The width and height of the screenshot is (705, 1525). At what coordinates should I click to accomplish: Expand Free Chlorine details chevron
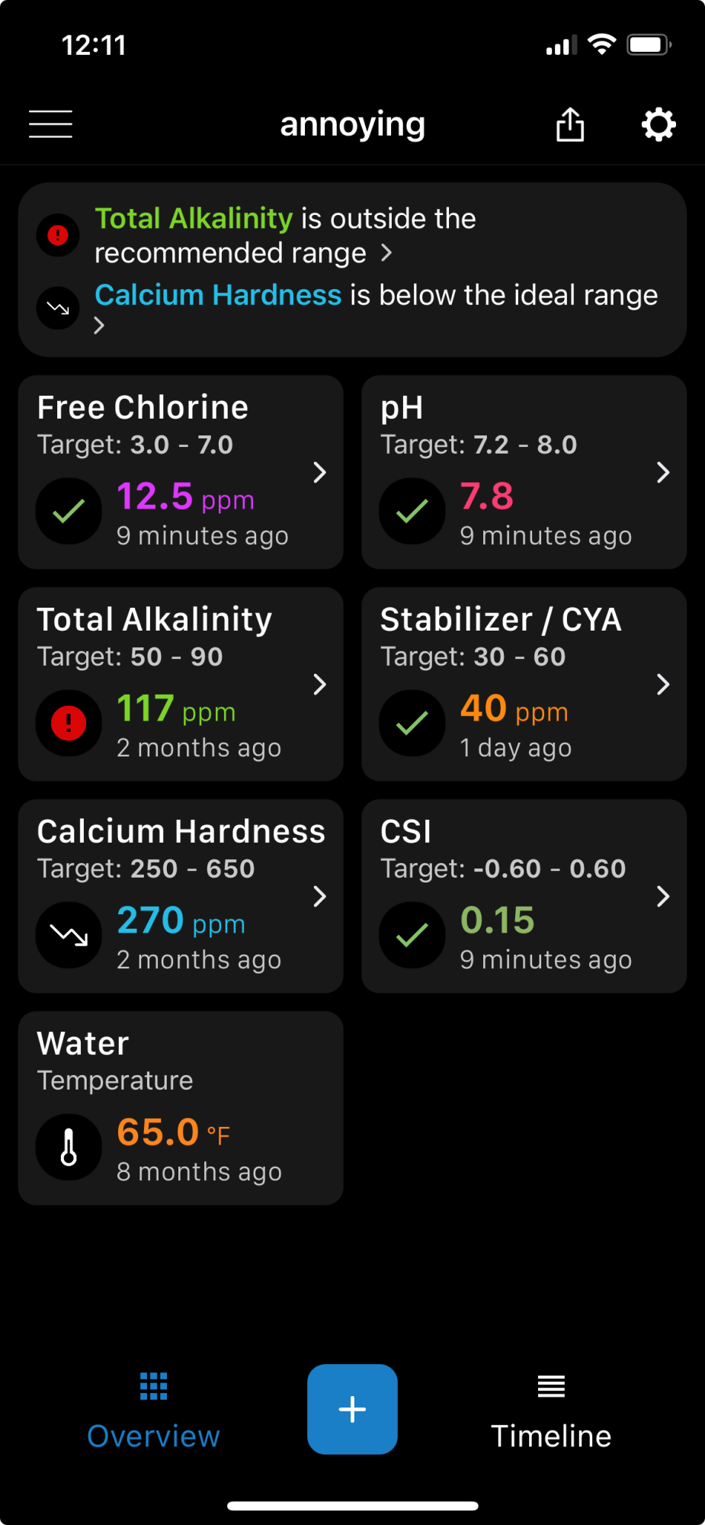coord(320,473)
